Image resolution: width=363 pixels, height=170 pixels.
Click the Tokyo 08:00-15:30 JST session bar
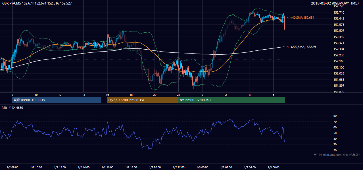[x=56, y=100]
